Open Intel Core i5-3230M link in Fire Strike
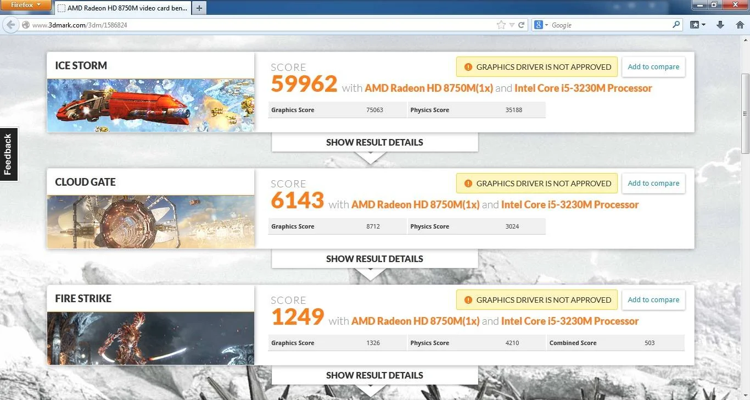750x400 pixels. pyautogui.click(x=570, y=321)
